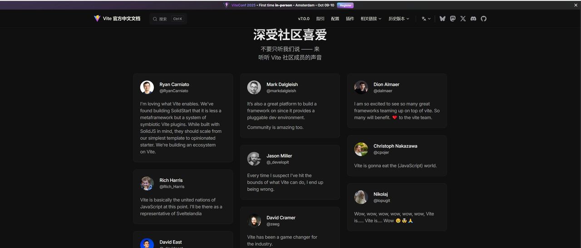This screenshot has width=581, height=248.
Task: Click the 不要只听我们说 subtitle line
Action: (290, 49)
